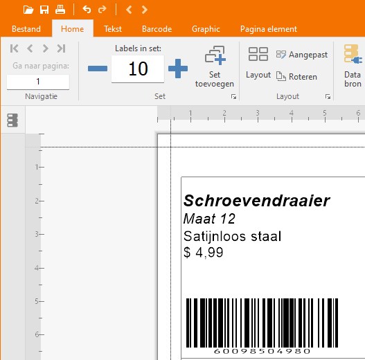The image size is (365, 360).
Task: Select the barcode on the label
Action: tap(262, 326)
